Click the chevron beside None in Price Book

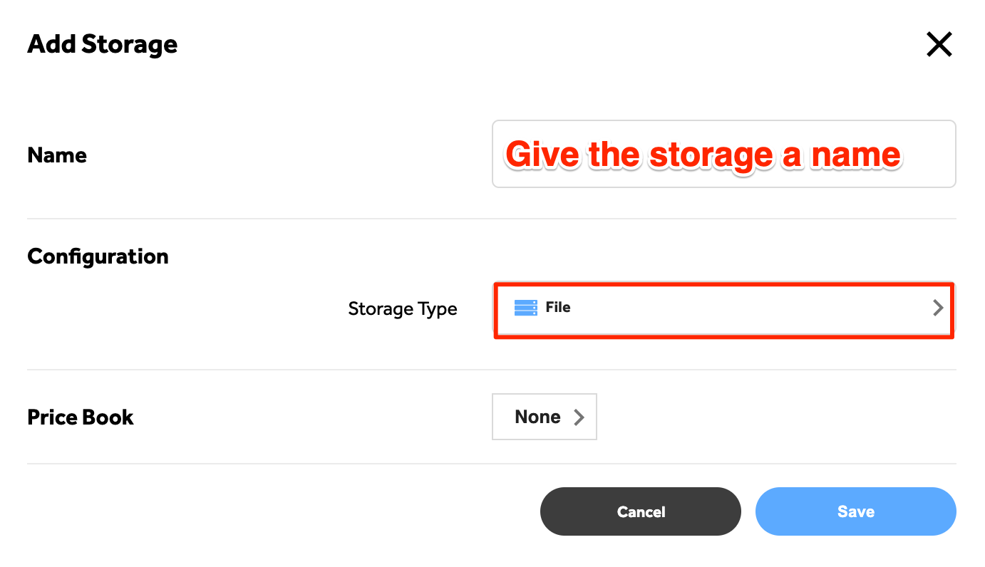click(x=579, y=417)
